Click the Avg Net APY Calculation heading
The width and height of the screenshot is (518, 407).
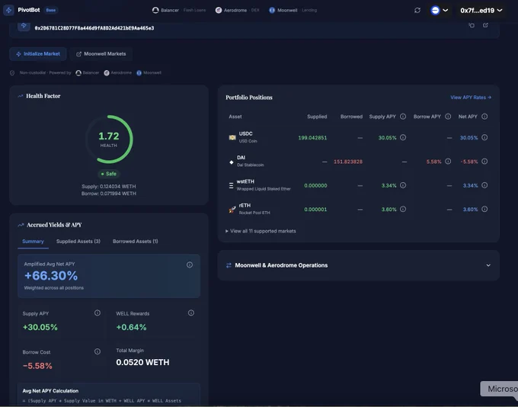pos(50,391)
